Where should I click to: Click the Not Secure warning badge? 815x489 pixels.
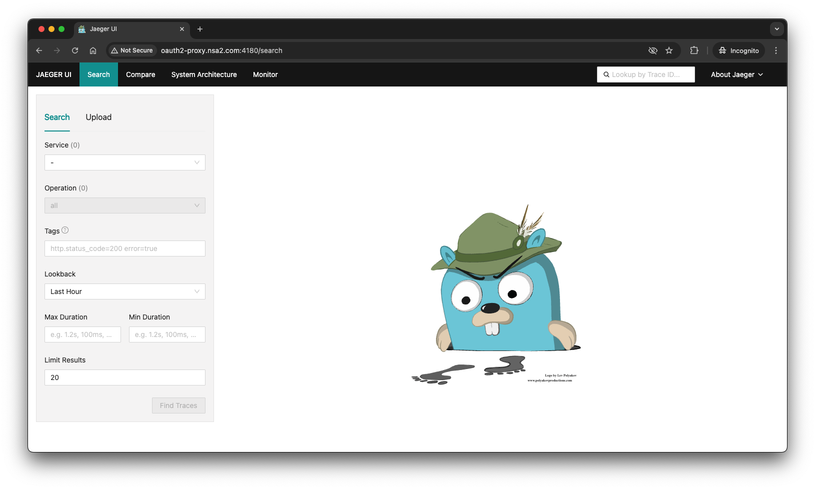pyautogui.click(x=132, y=50)
